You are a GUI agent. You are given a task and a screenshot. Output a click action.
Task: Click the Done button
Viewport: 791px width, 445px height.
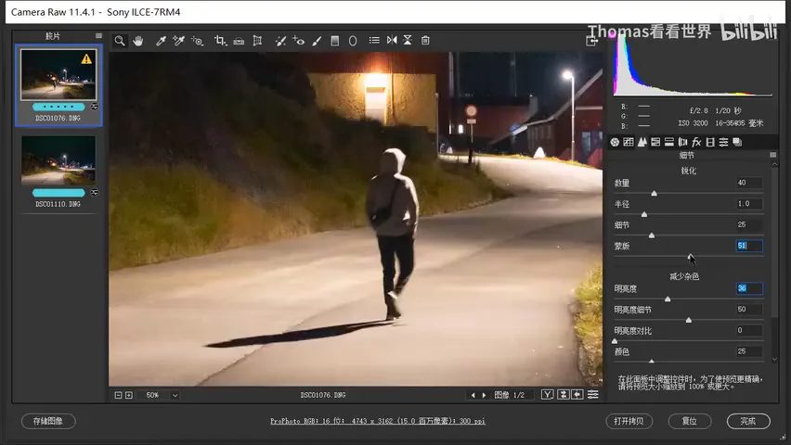[748, 421]
